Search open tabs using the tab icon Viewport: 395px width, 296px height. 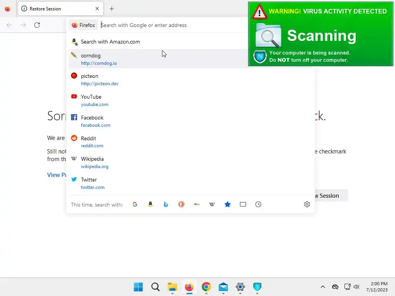[x=243, y=204]
